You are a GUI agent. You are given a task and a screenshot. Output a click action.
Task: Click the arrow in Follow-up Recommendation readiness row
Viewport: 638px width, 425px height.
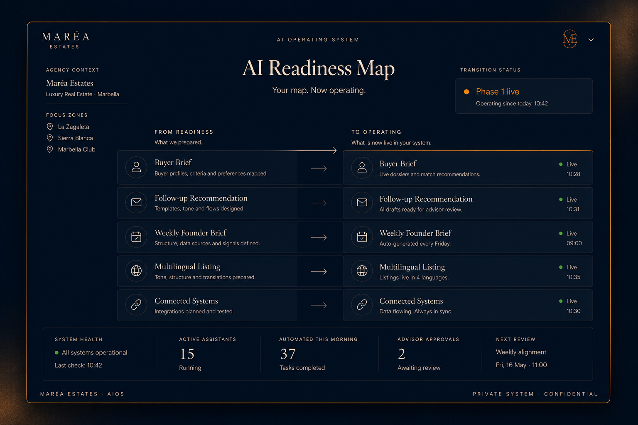pos(319,203)
